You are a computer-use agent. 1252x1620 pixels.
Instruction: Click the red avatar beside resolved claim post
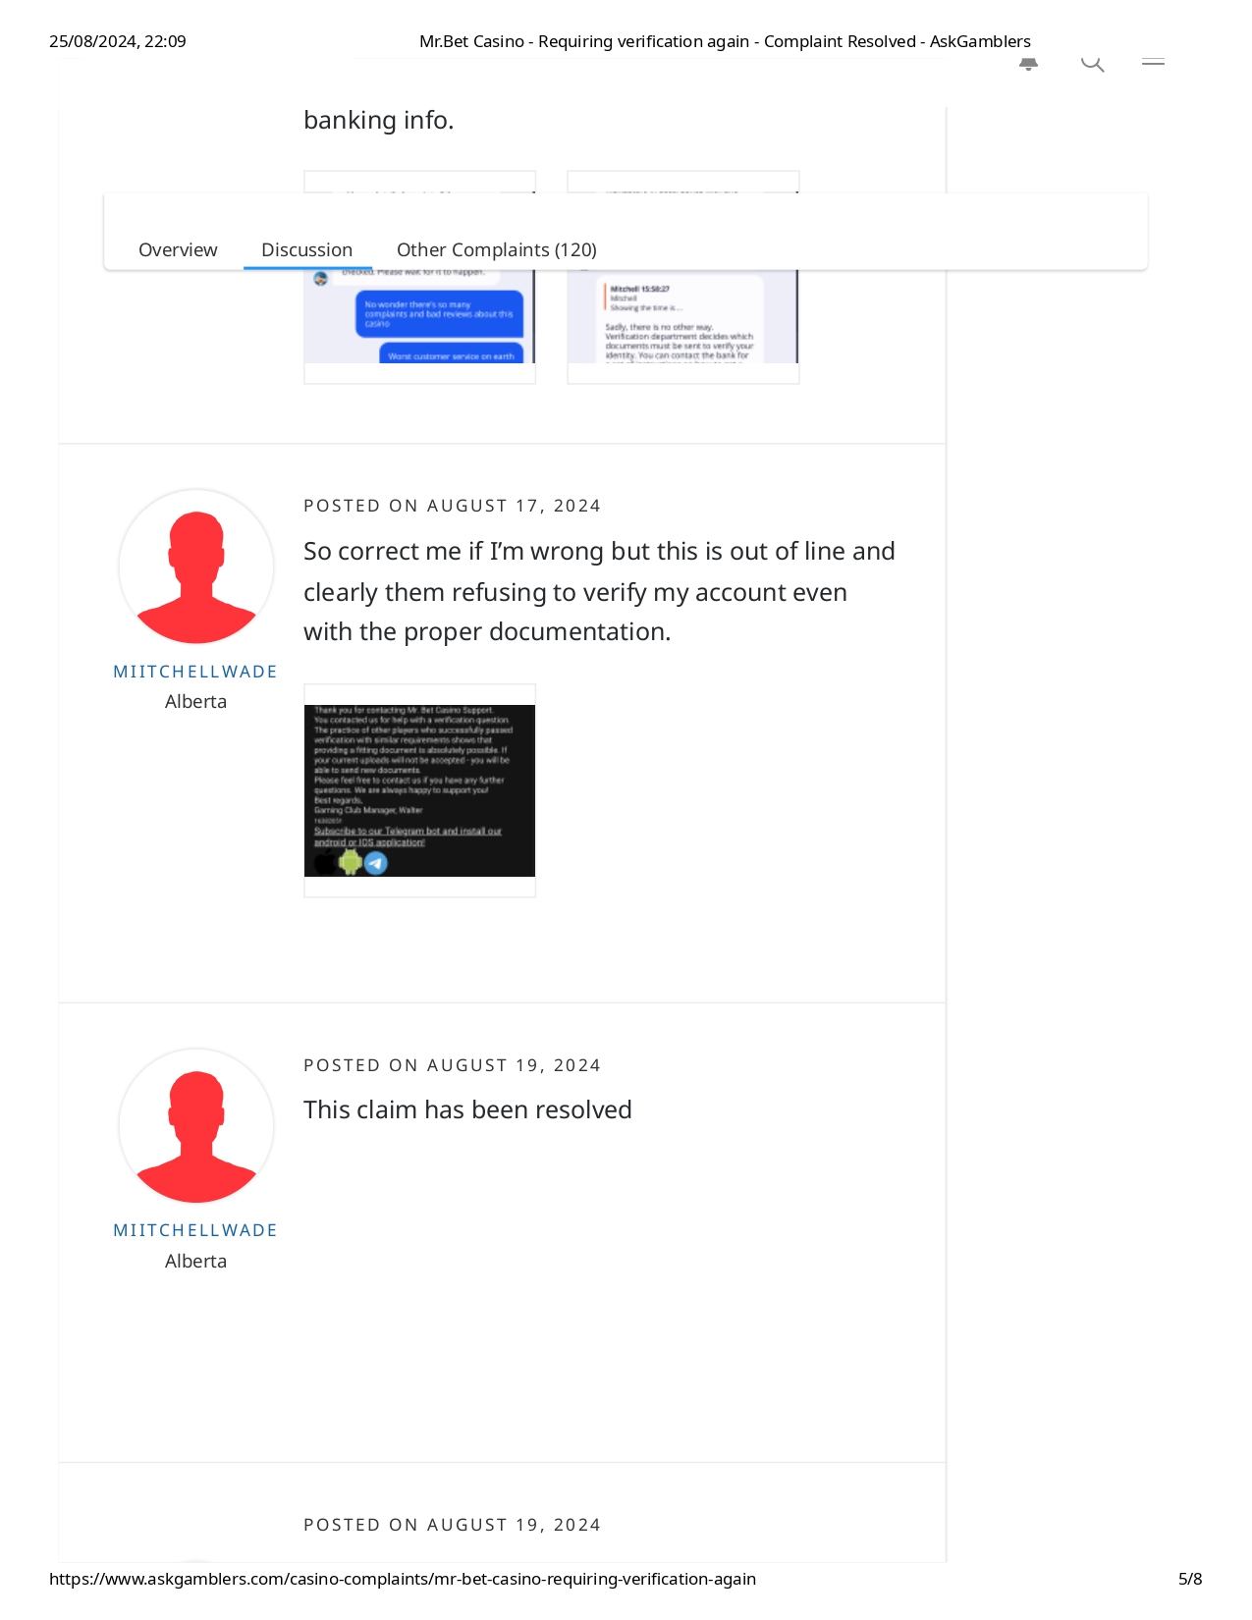pos(196,1127)
